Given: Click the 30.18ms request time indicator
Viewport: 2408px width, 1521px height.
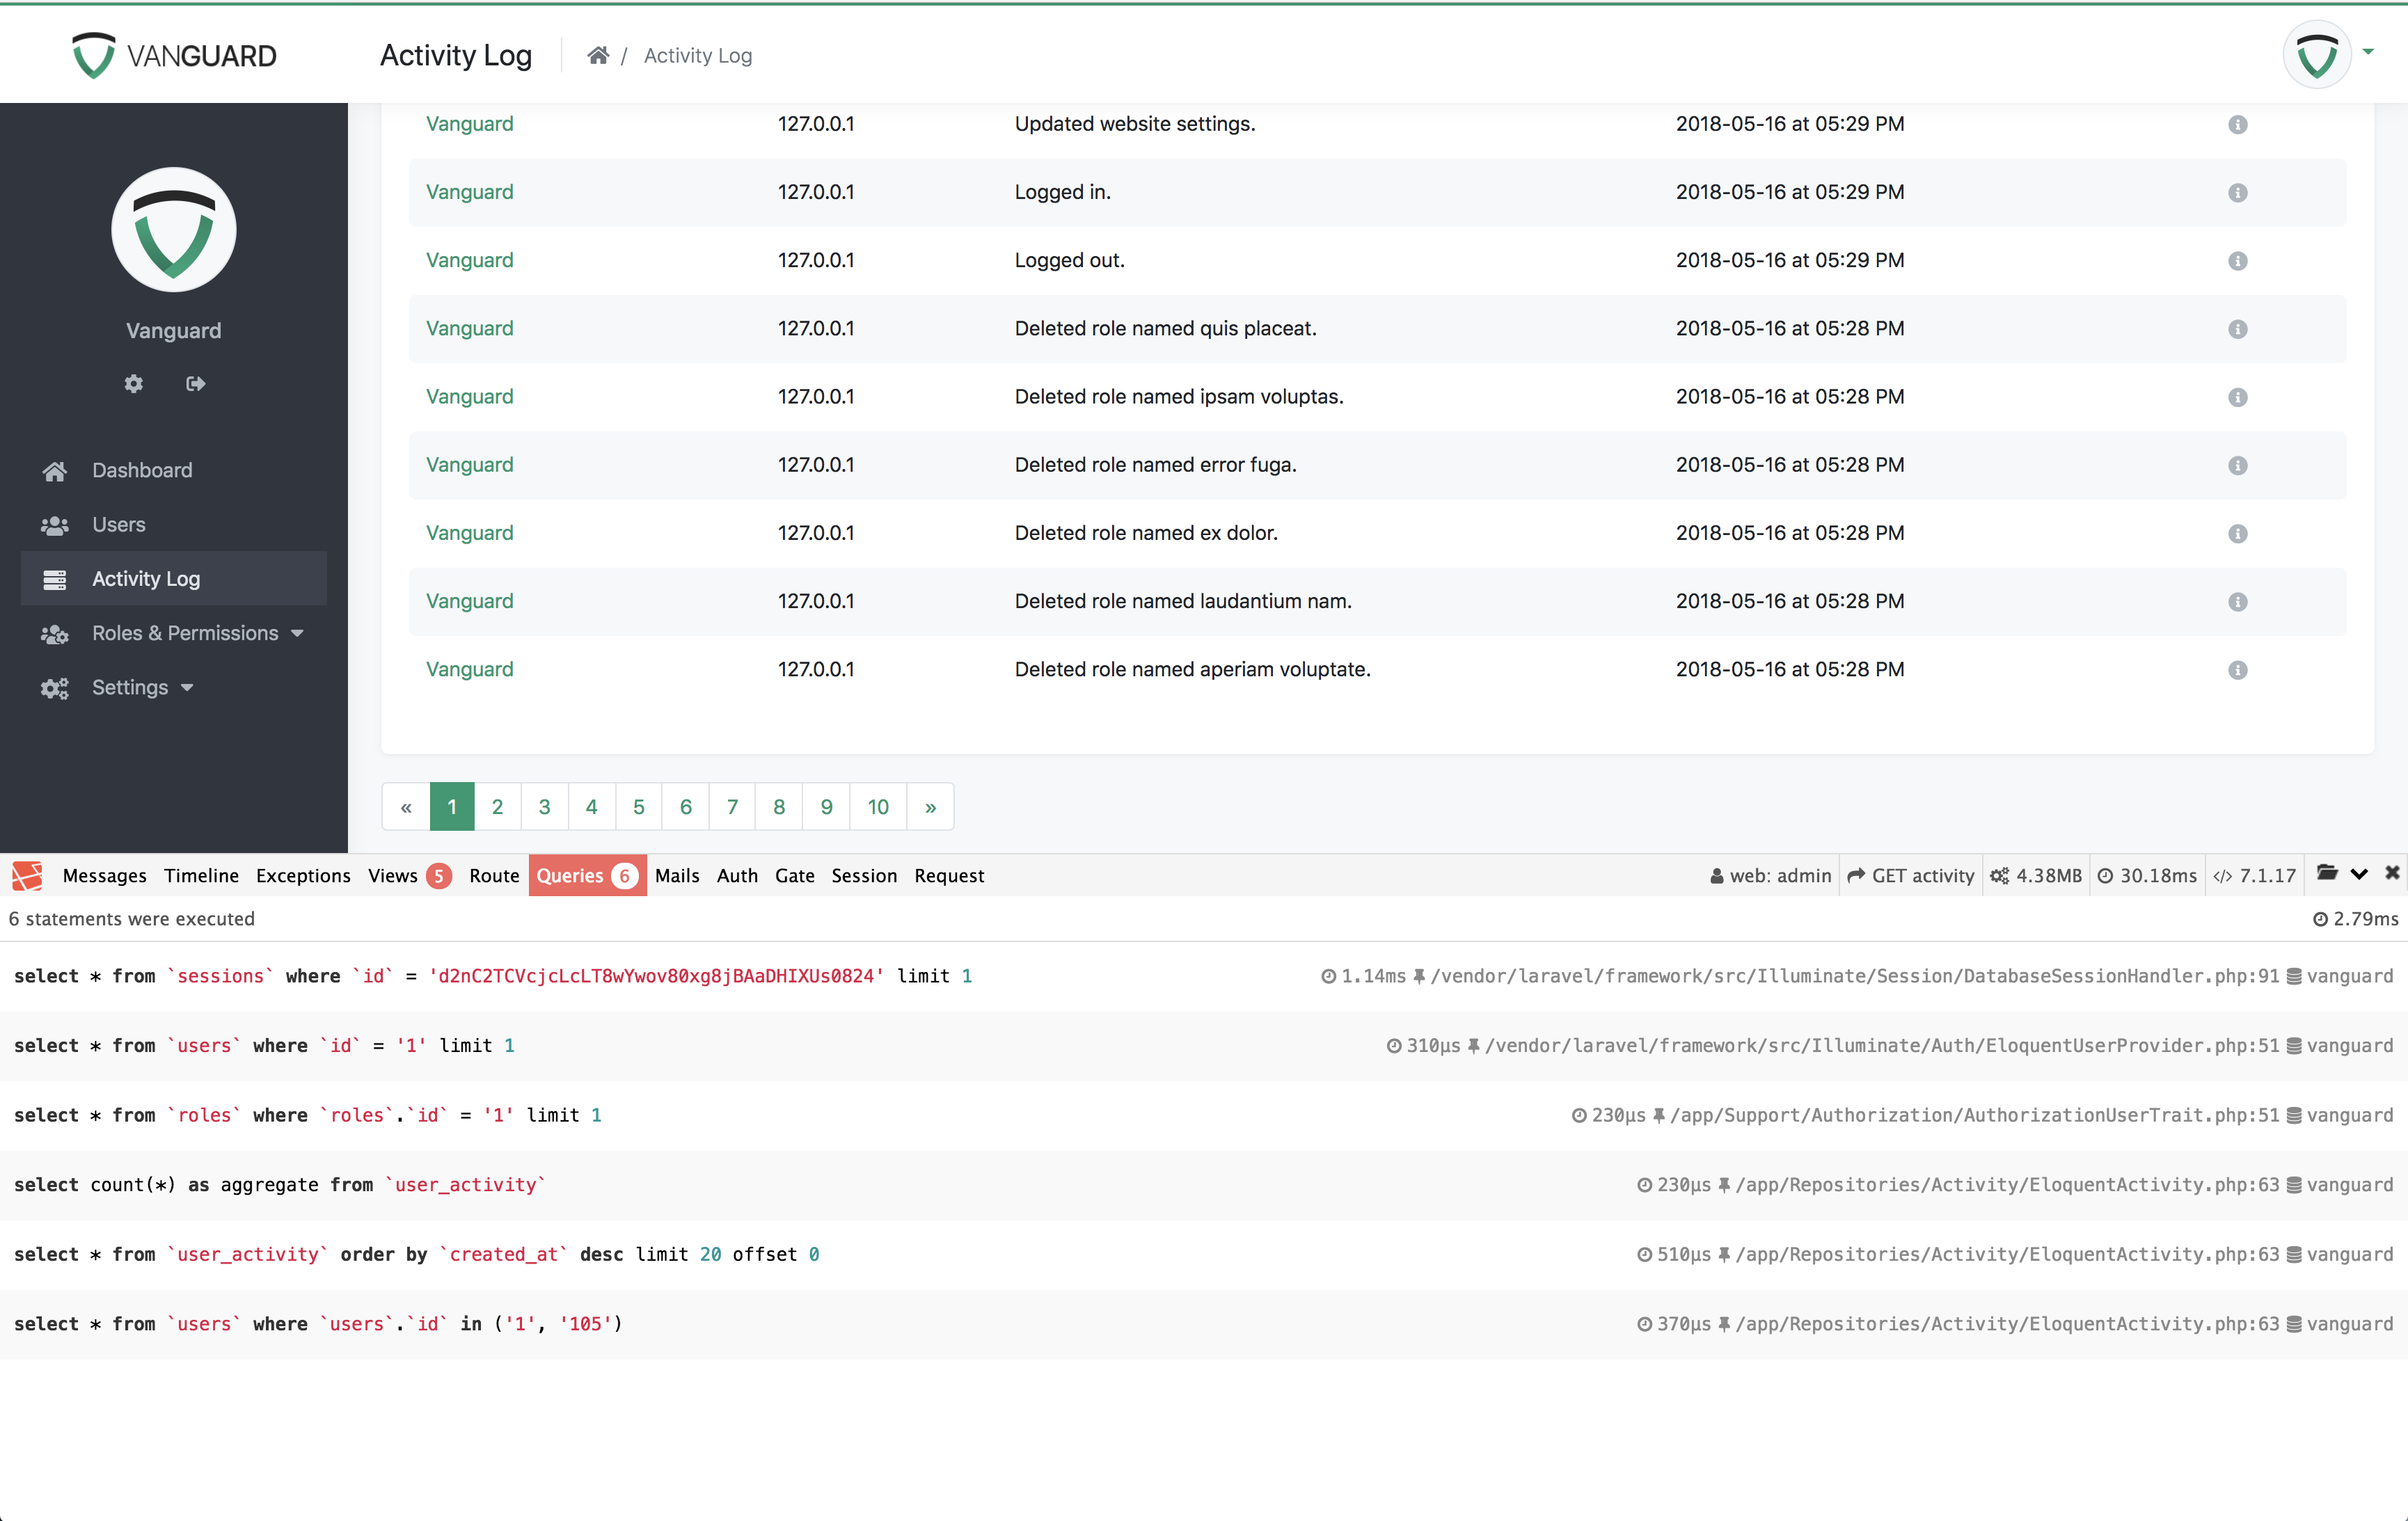Looking at the screenshot, I should pyautogui.click(x=2147, y=875).
